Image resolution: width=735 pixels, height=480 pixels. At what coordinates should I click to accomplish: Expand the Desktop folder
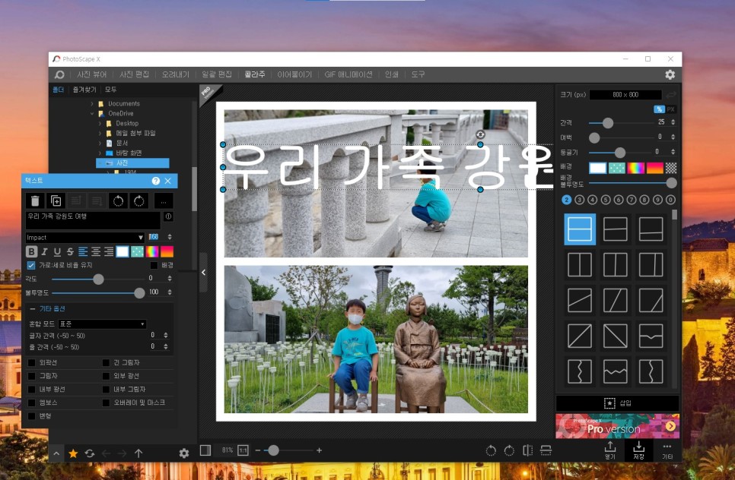point(100,124)
